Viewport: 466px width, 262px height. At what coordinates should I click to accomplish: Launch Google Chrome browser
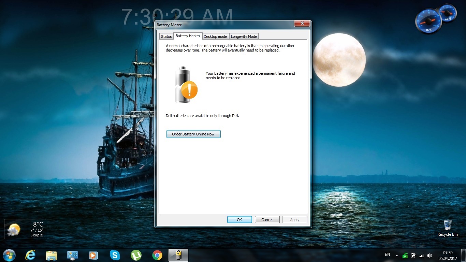coord(157,255)
